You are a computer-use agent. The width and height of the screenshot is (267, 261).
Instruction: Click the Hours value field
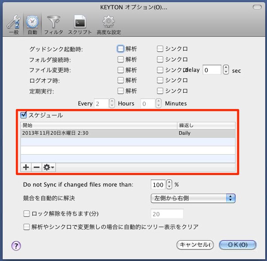101,103
